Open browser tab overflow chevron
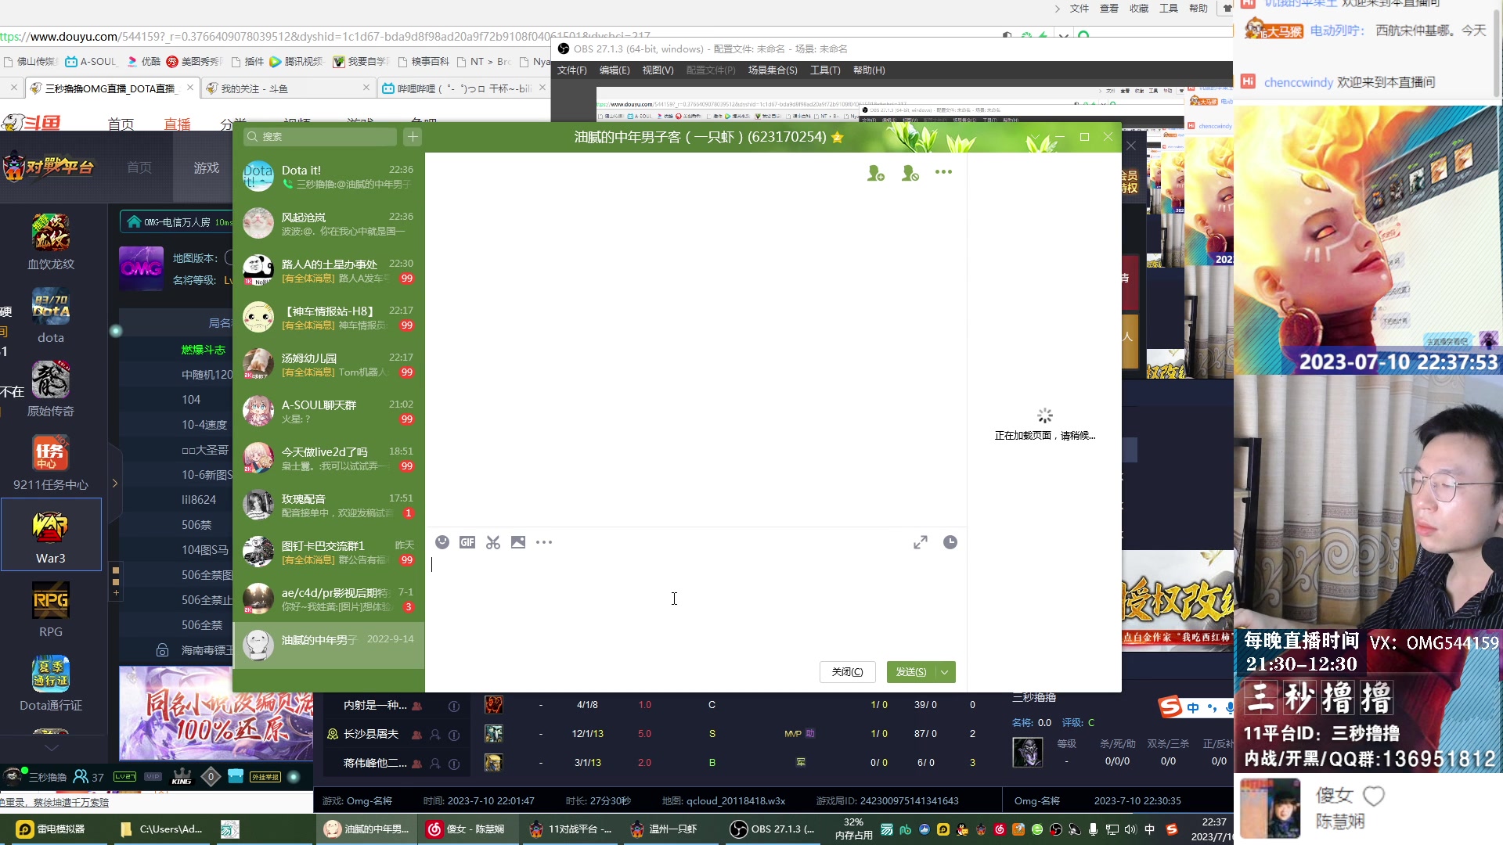1503x845 pixels. click(1057, 9)
